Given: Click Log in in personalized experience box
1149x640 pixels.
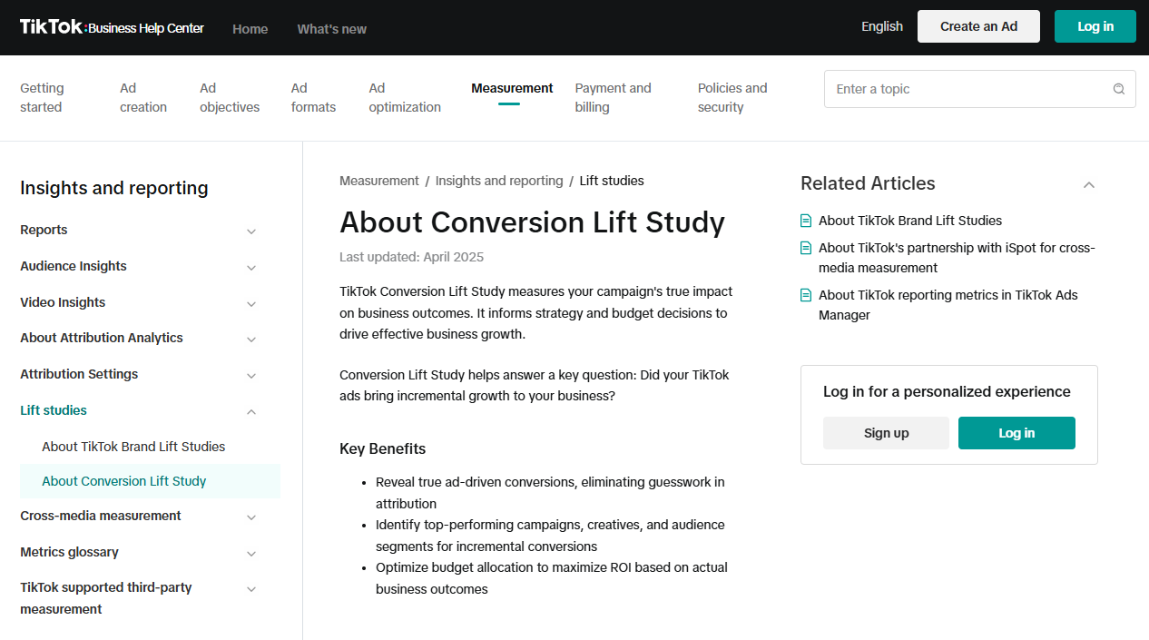Looking at the screenshot, I should [x=1016, y=433].
